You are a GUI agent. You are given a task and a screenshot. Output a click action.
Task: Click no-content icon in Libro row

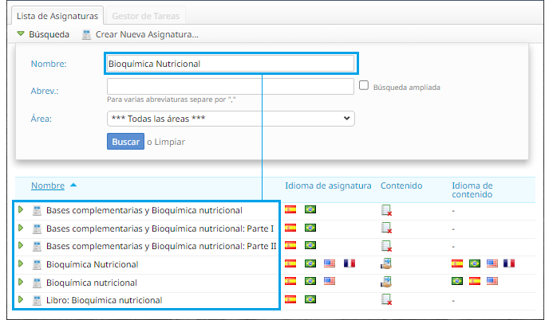point(386,299)
